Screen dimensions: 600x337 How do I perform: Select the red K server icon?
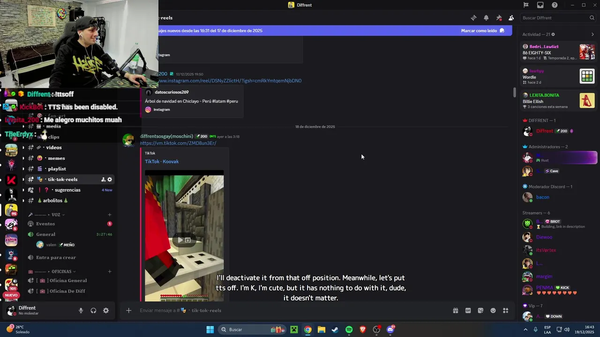point(11,180)
